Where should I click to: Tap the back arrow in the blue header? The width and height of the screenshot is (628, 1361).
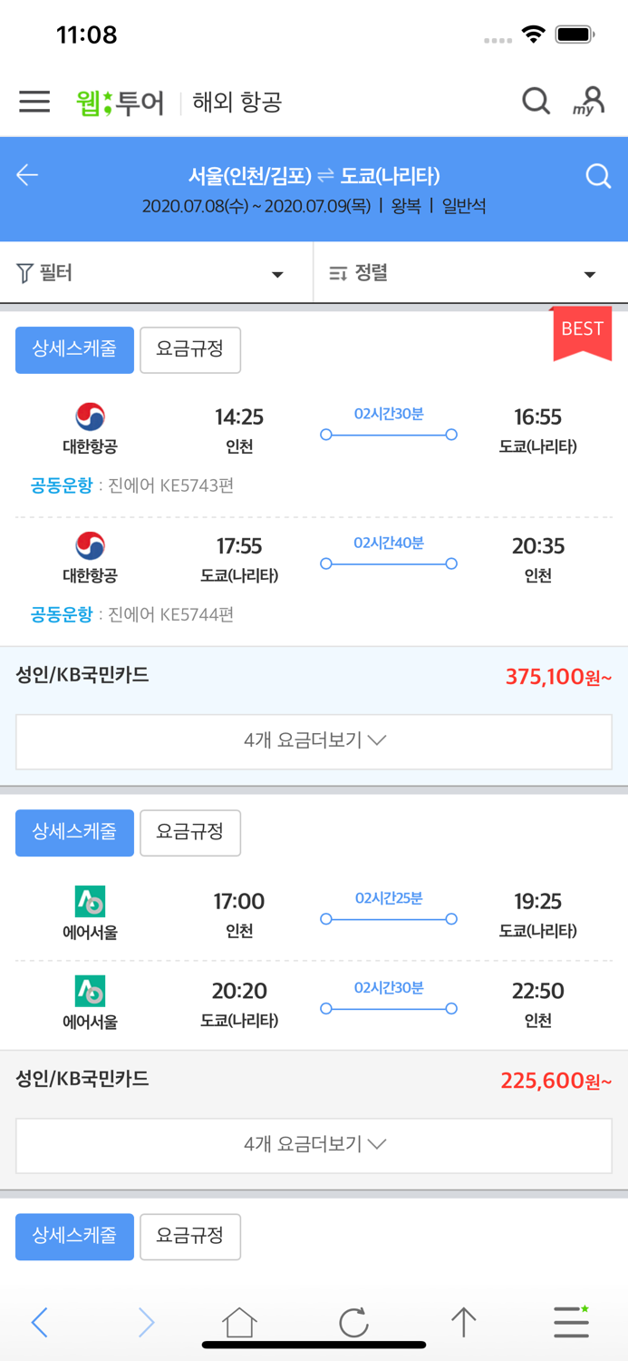click(27, 175)
